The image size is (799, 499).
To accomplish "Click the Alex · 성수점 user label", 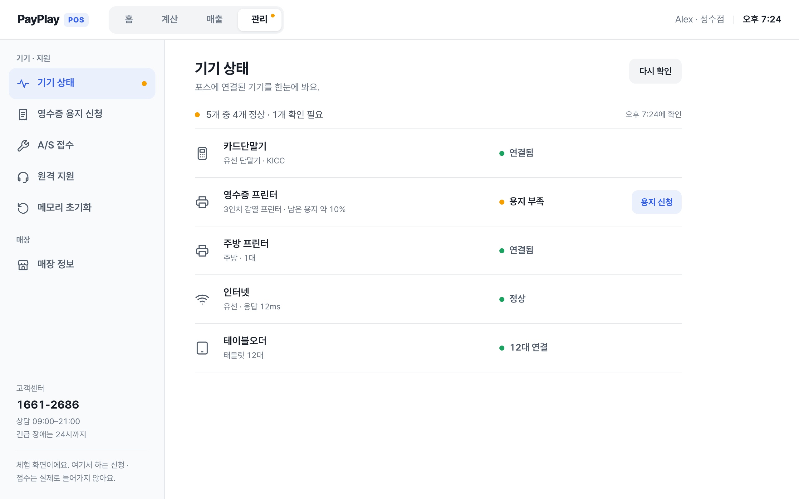I will click(x=700, y=19).
